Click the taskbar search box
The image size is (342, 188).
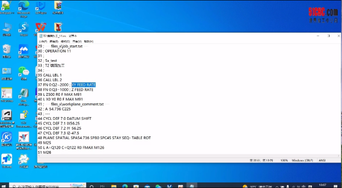point(43,185)
